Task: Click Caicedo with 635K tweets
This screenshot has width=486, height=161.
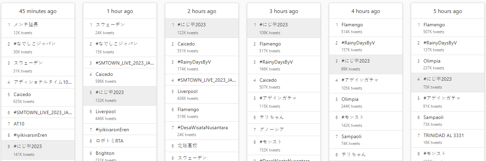Action: 22,94
